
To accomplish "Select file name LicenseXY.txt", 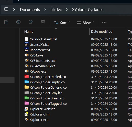I will point(39,45).
